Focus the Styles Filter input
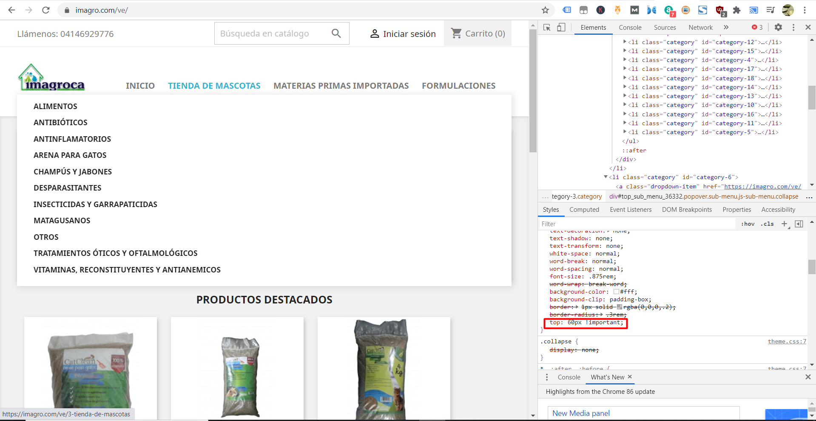Image resolution: width=816 pixels, height=421 pixels. [637, 224]
